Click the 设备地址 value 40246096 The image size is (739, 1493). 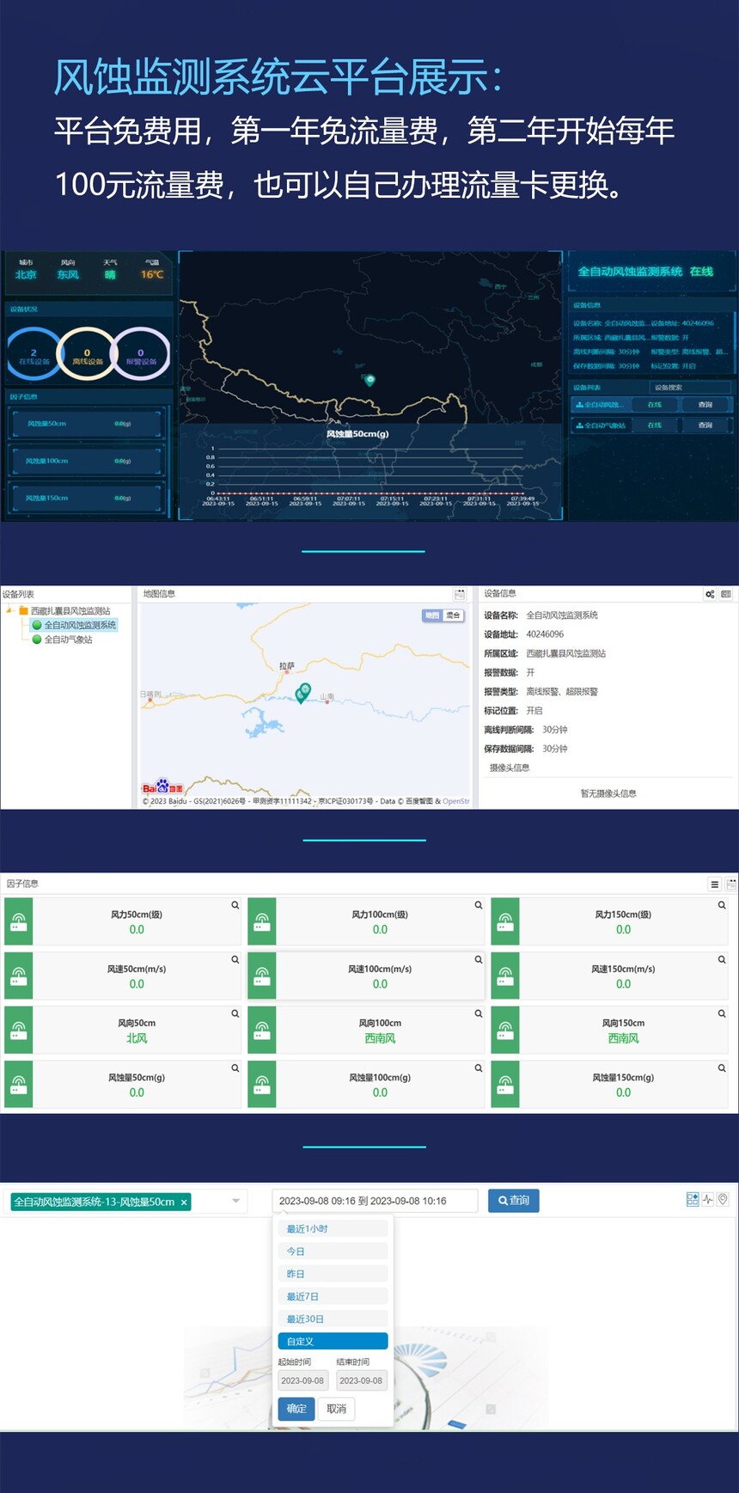545,634
